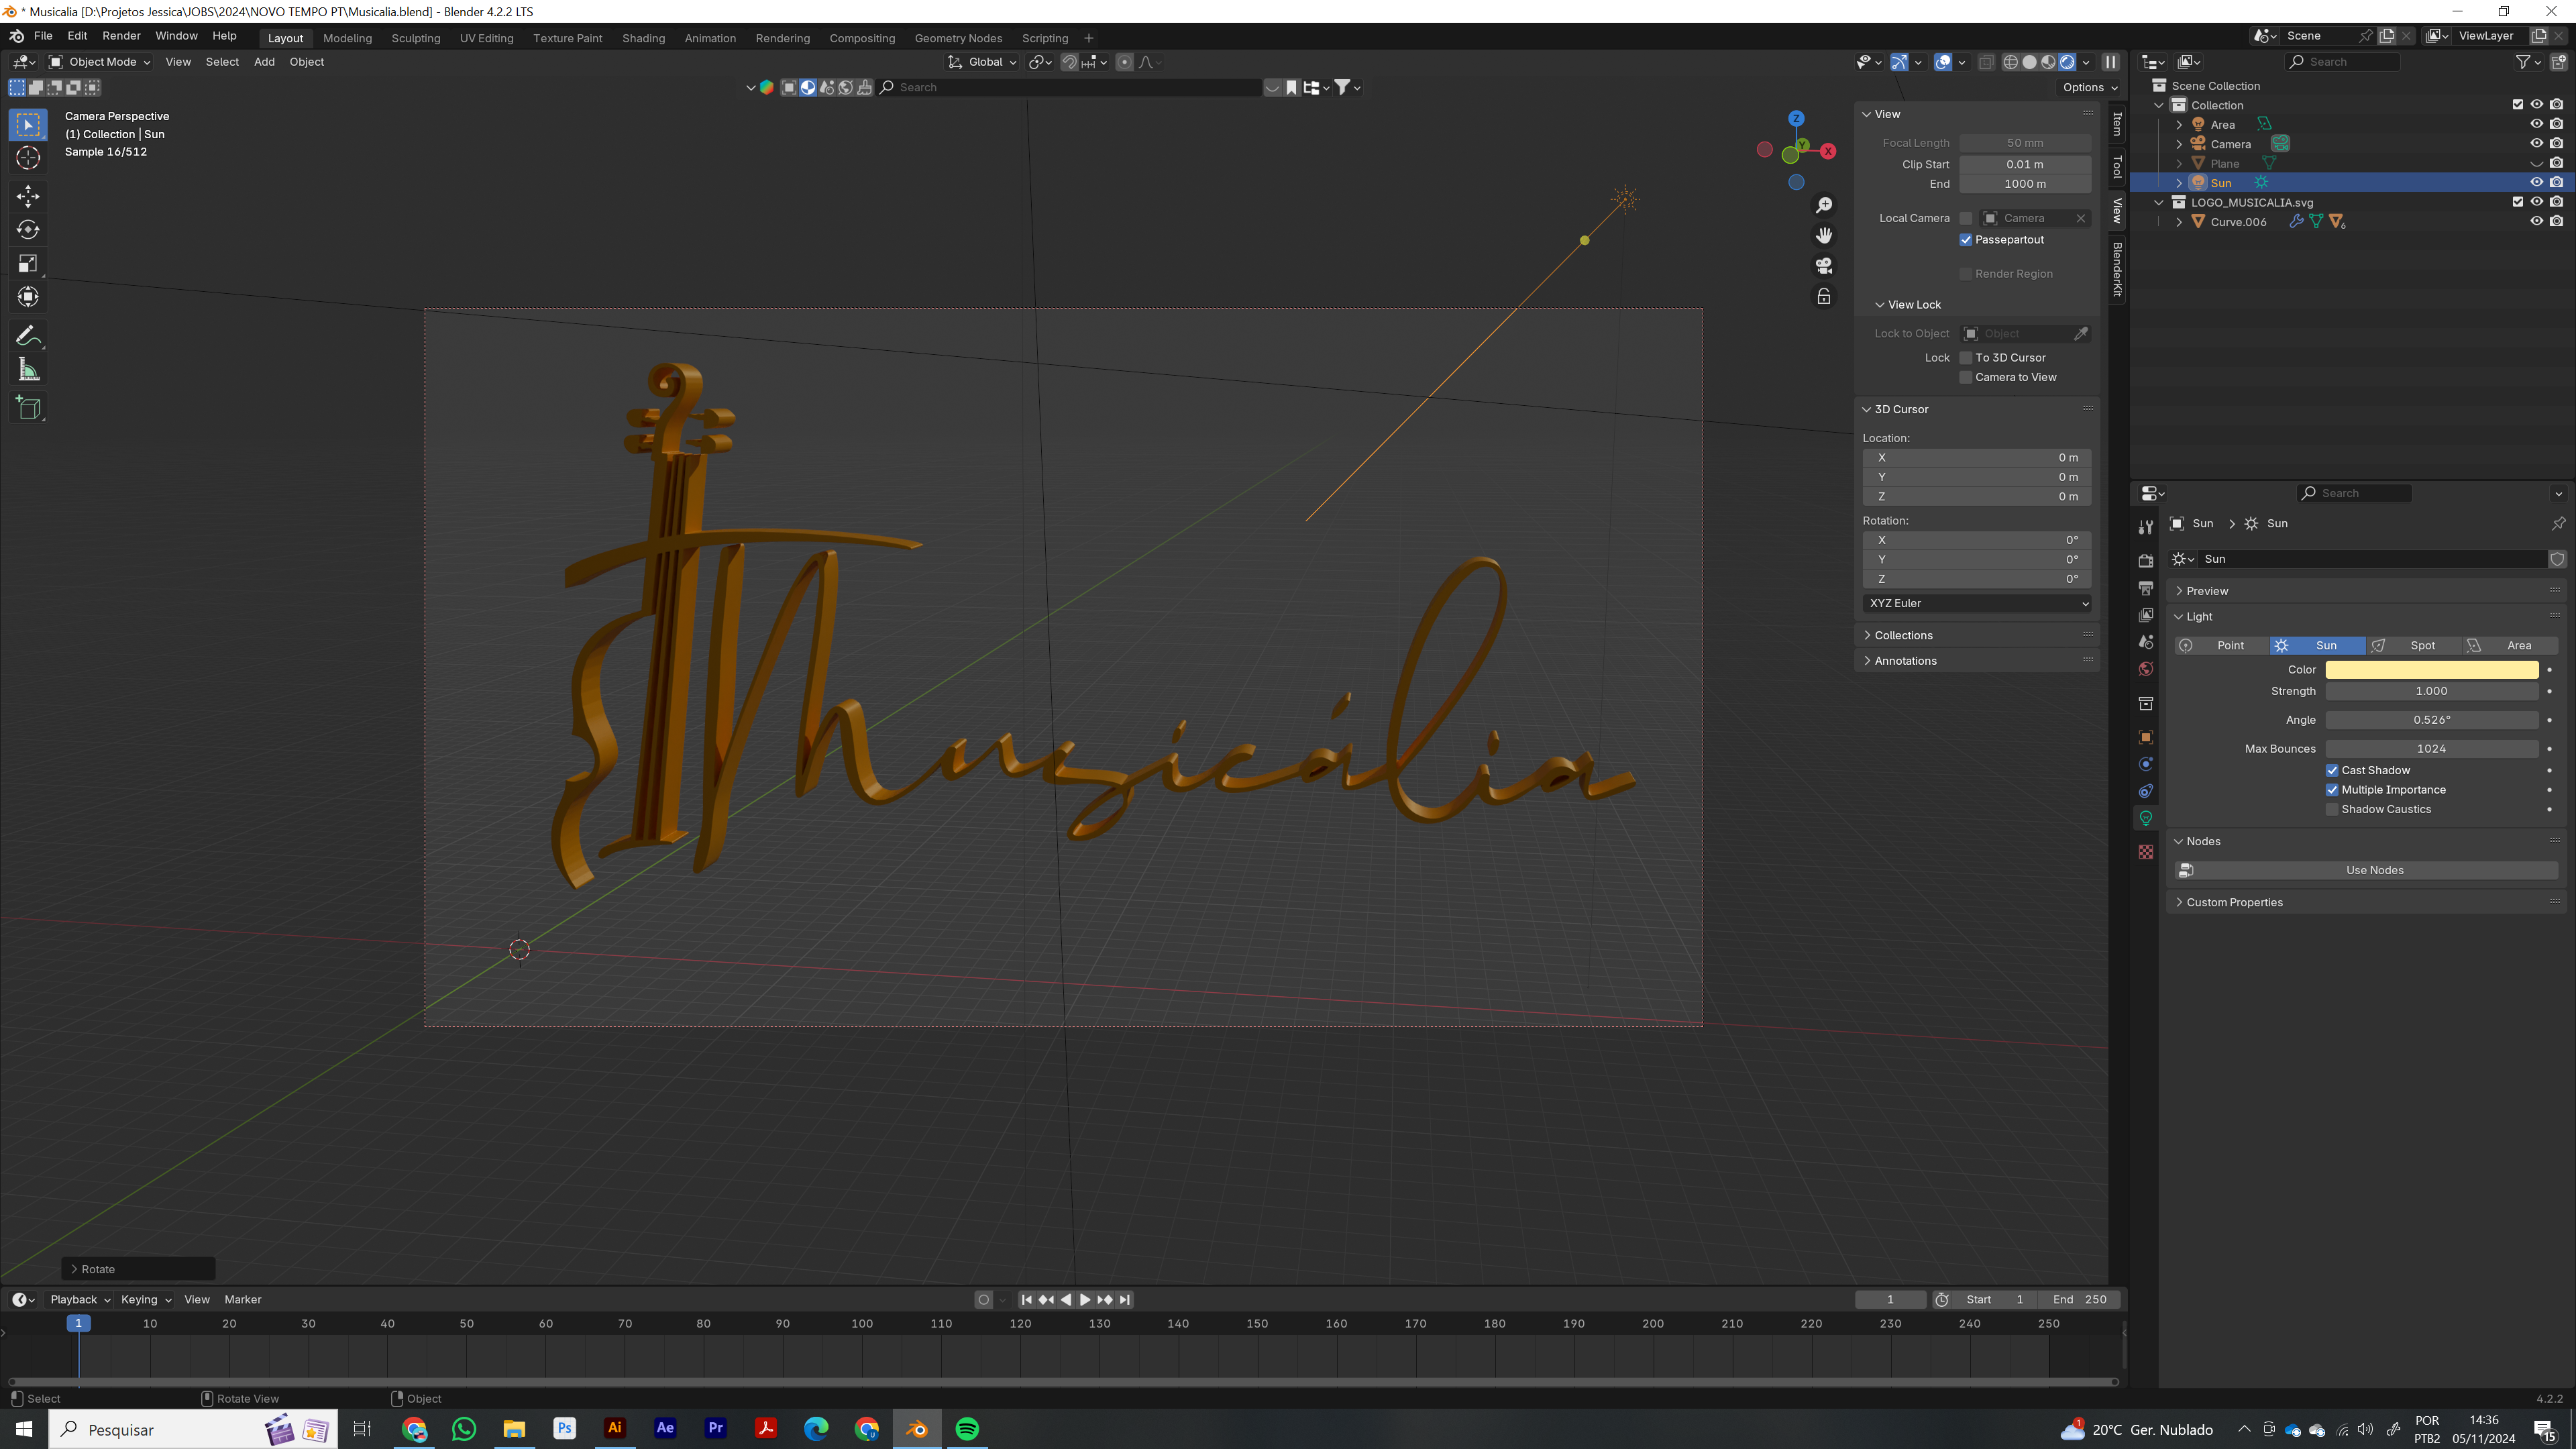Screen dimensions: 2576x1449
Task: Switch to the Shading workspace tab
Action: click(643, 38)
